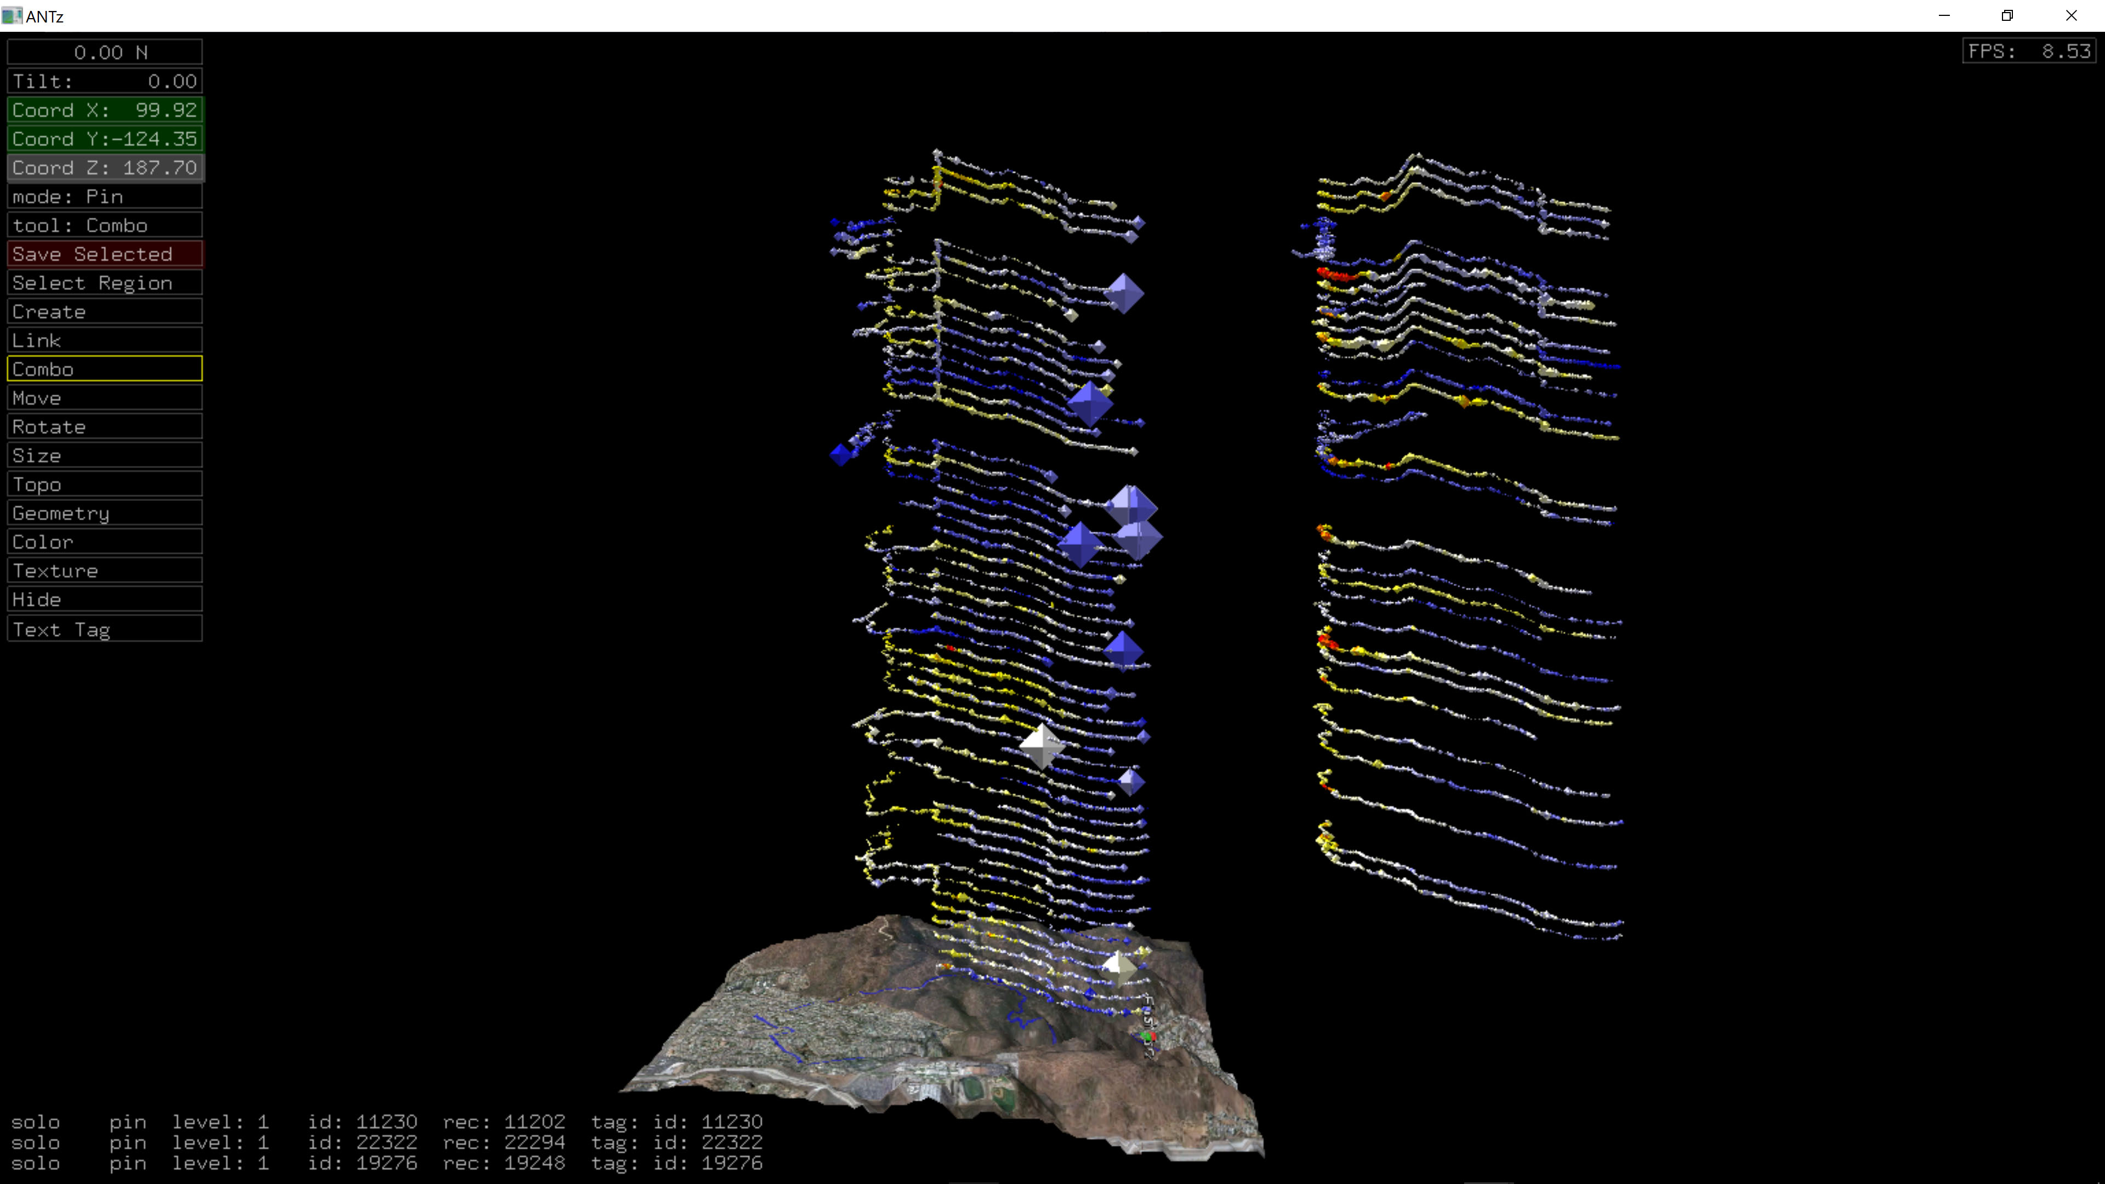Image resolution: width=2105 pixels, height=1184 pixels.
Task: Switch to the Move tool
Action: (x=105, y=398)
